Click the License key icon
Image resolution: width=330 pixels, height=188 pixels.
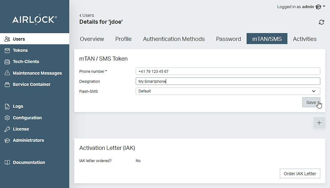click(7, 129)
